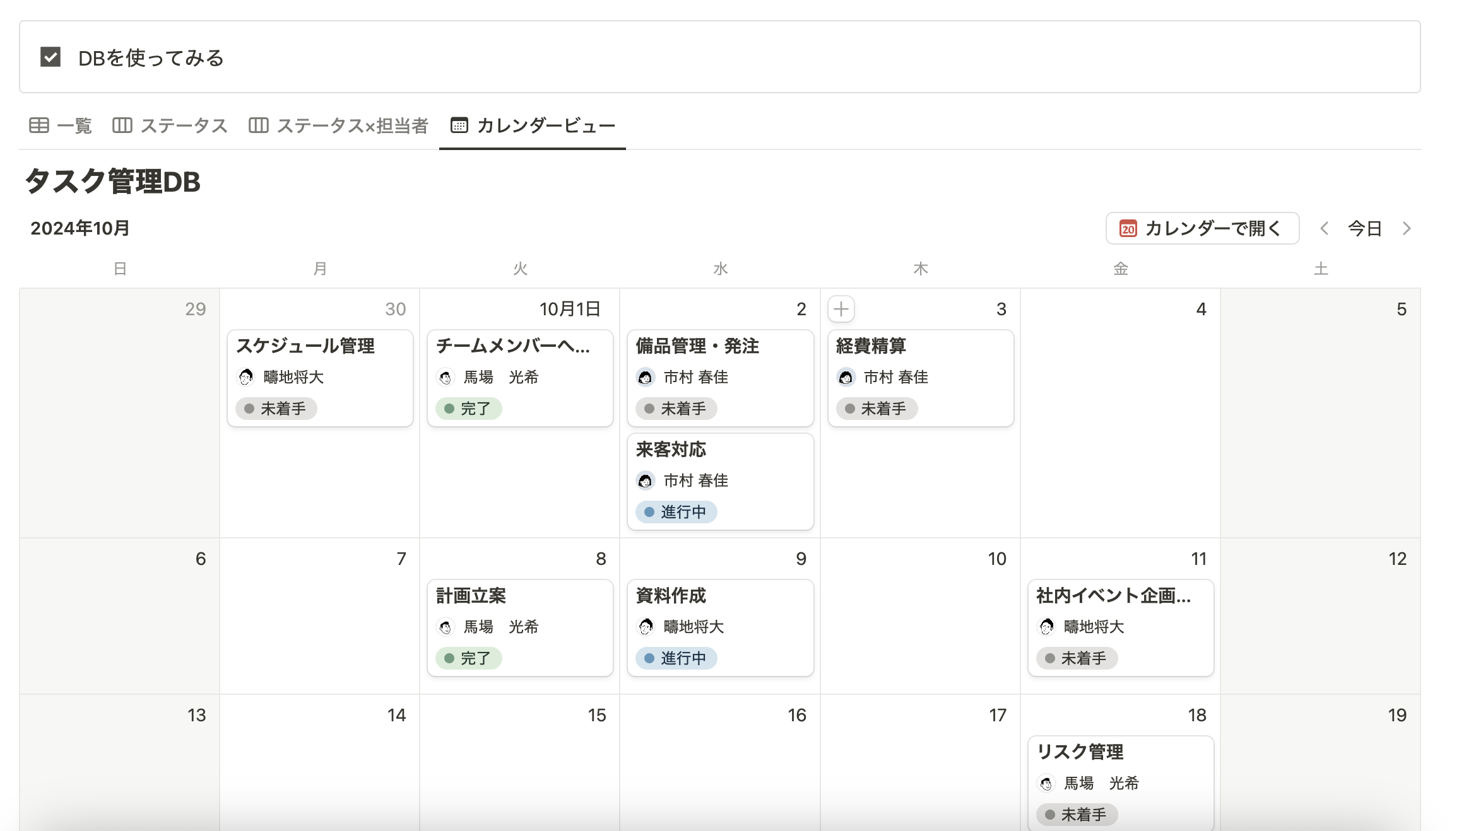Switch to the ステータス×担当者 tab
Image resolution: width=1459 pixels, height=831 pixels.
(352, 125)
